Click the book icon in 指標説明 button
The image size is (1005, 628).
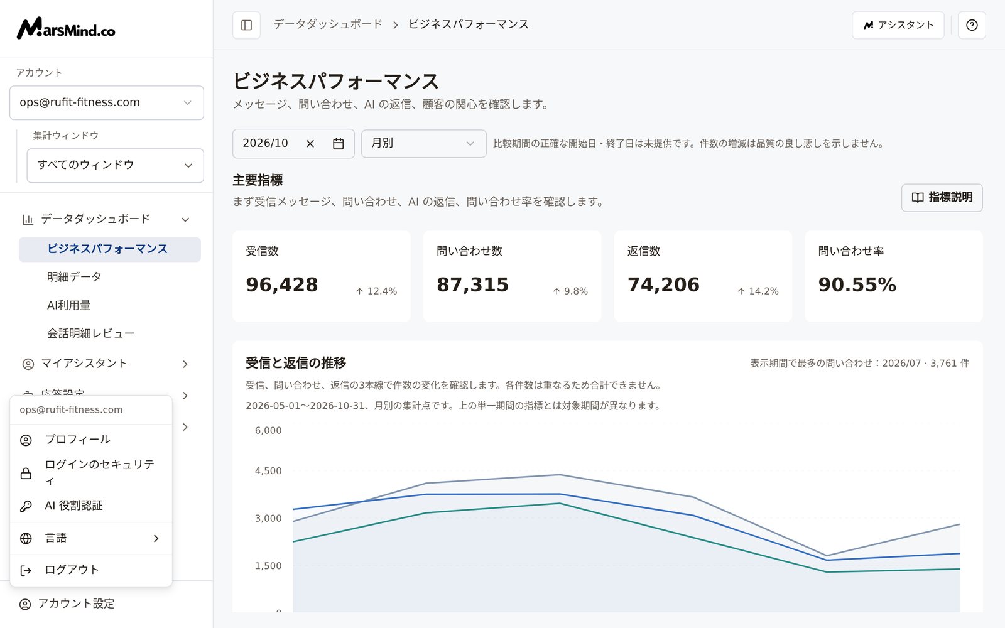[x=918, y=198]
